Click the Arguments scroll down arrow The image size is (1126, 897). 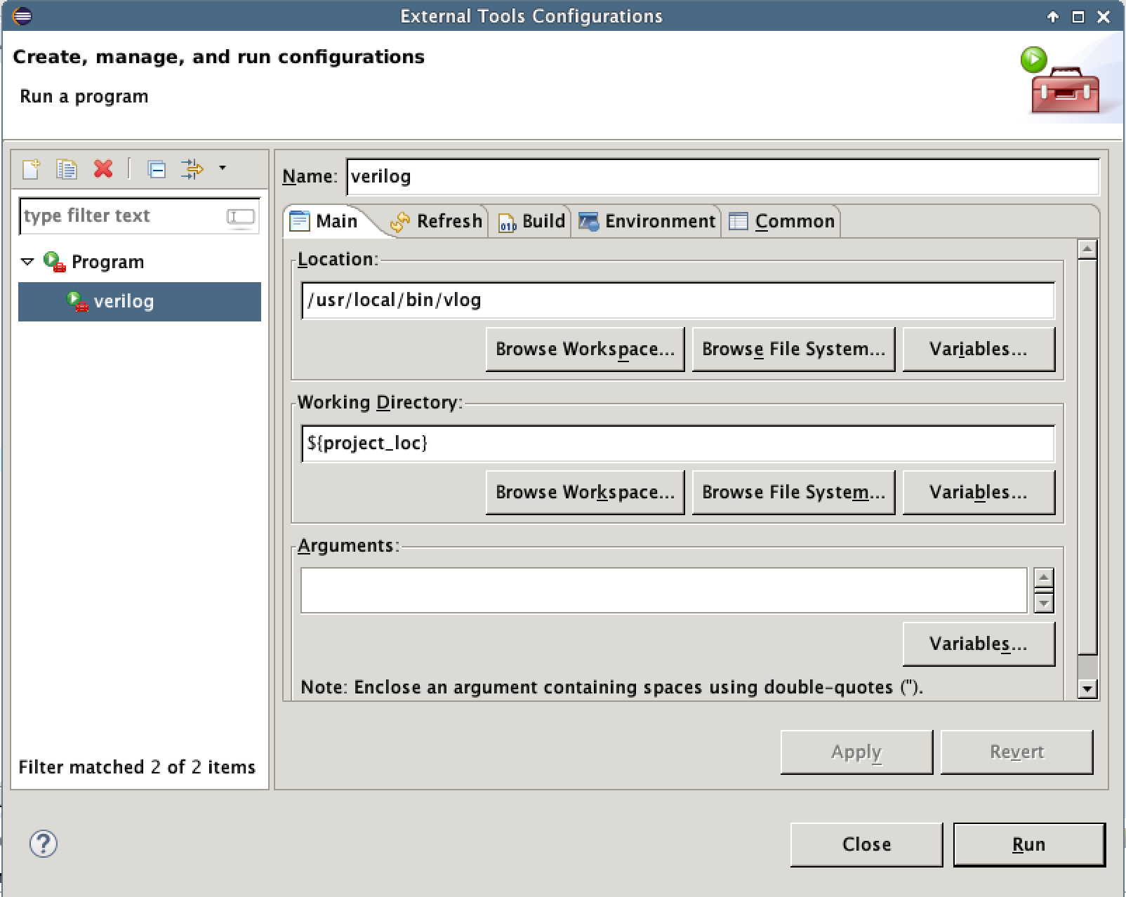click(1044, 603)
